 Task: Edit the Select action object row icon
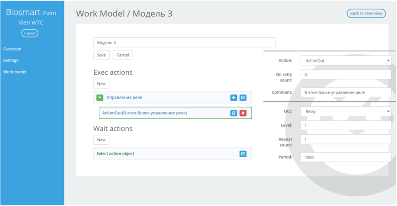pyautogui.click(x=243, y=154)
